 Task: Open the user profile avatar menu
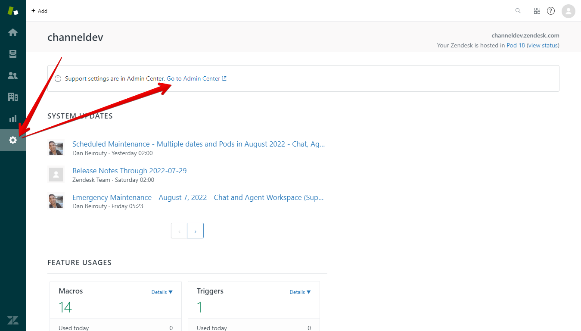tap(568, 11)
